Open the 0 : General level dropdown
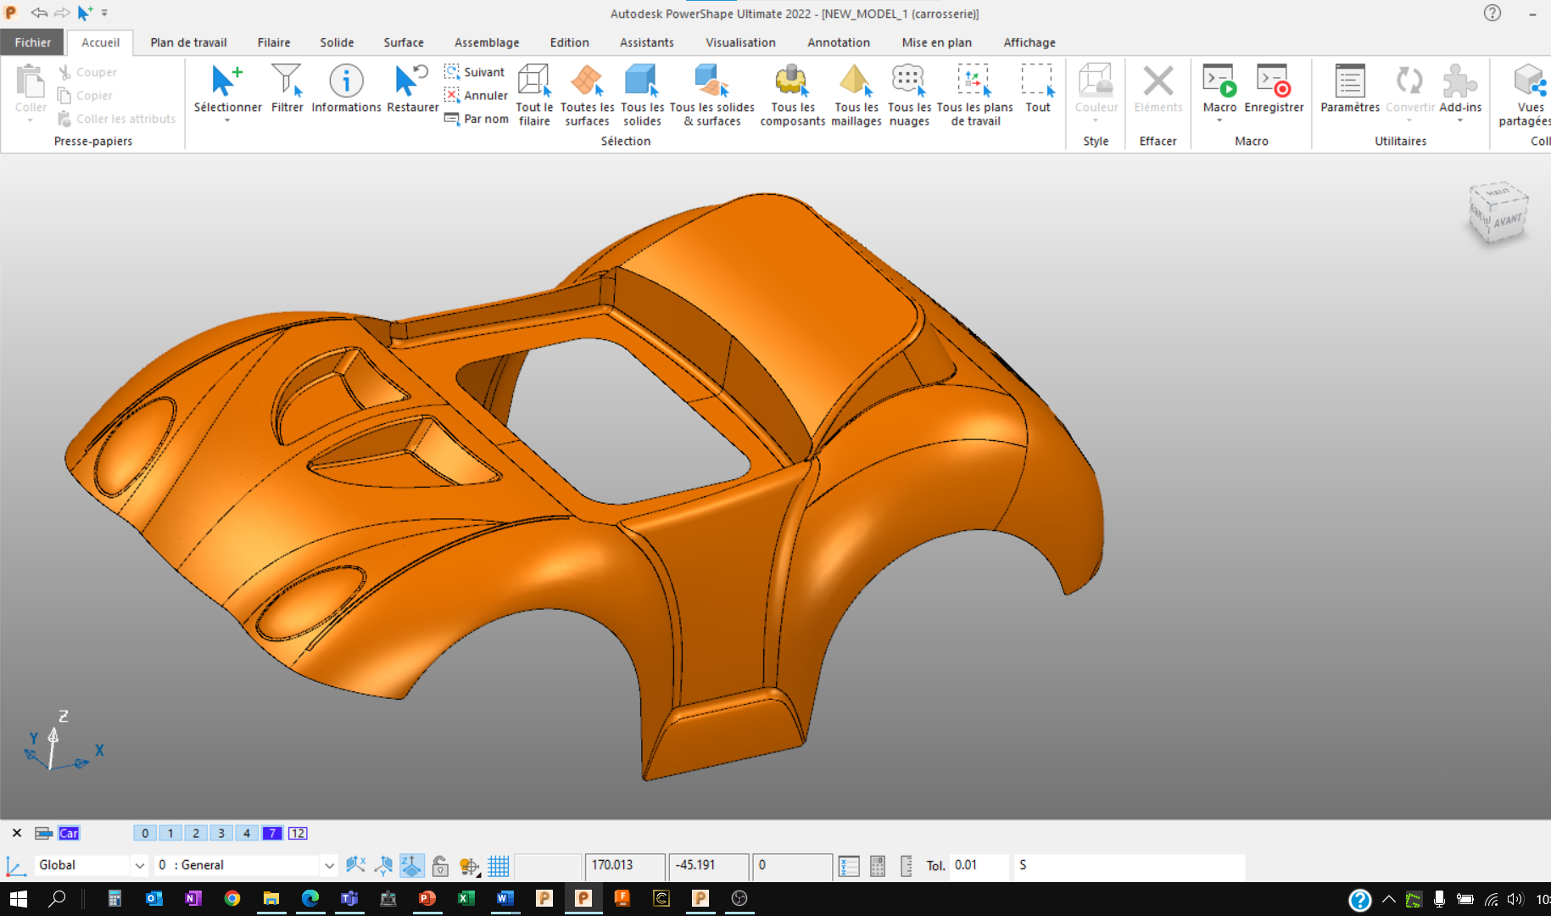This screenshot has height=916, width=1551. [329, 865]
